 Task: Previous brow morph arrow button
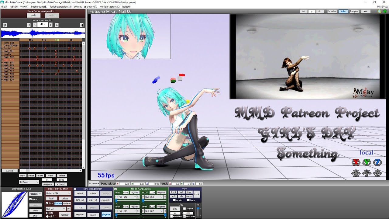coord(116,211)
